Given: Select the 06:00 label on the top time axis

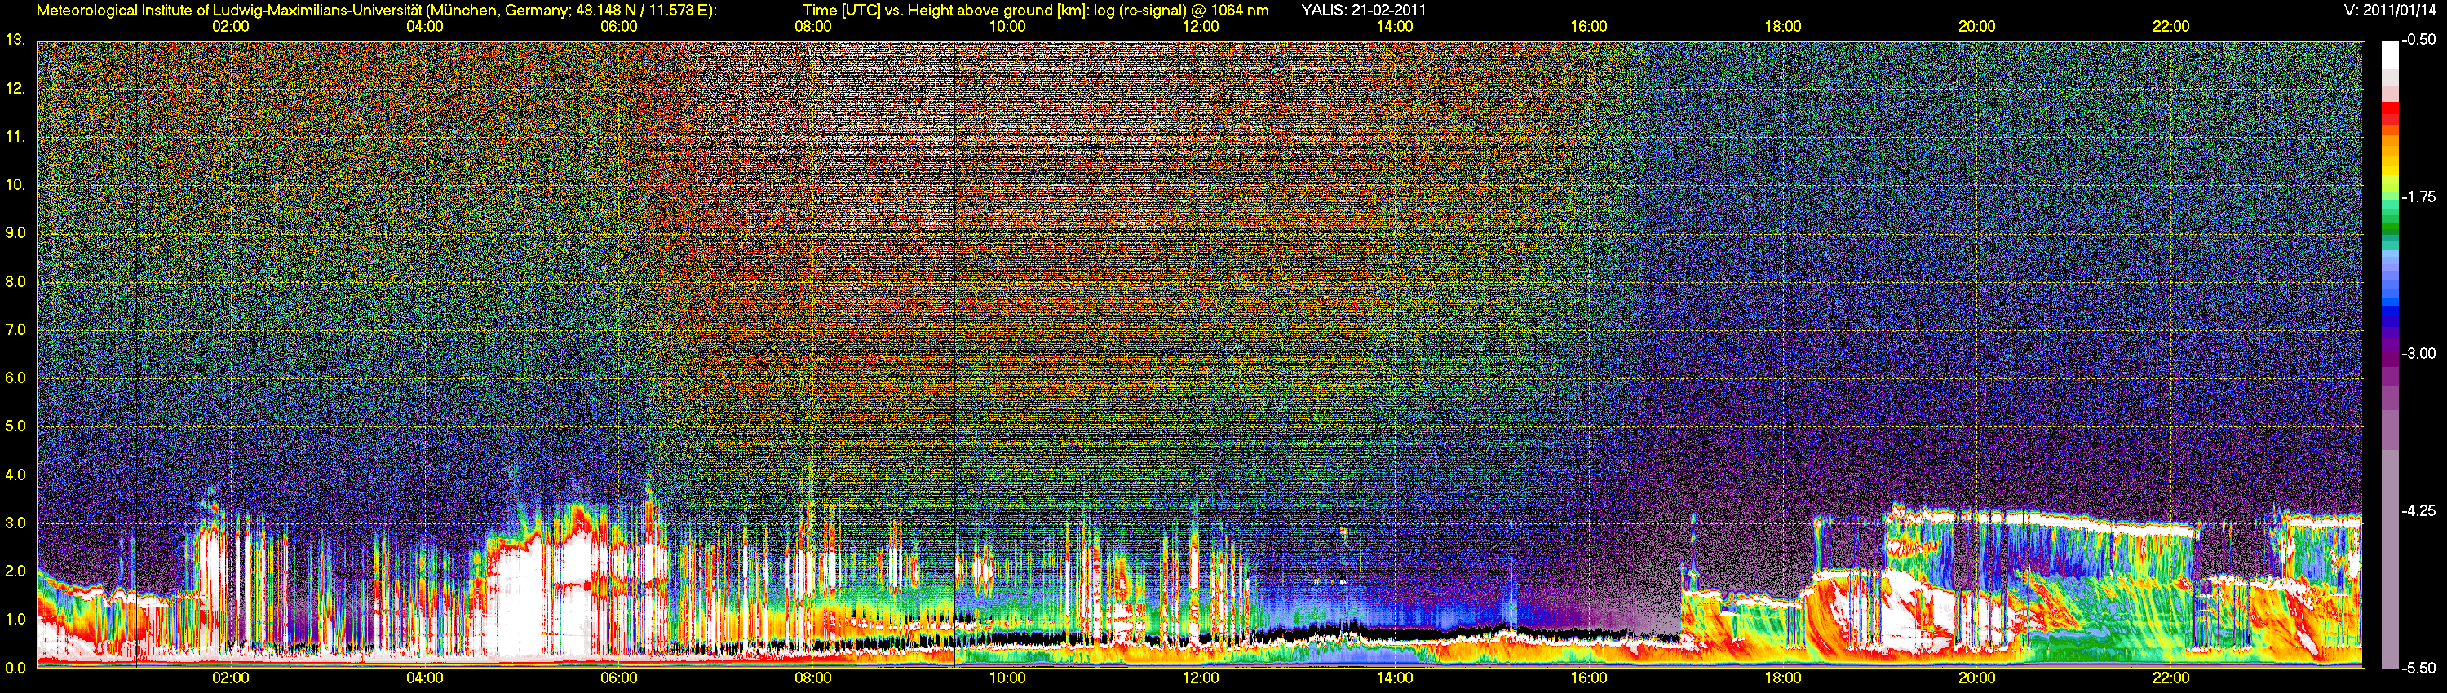Looking at the screenshot, I should pos(618,27).
